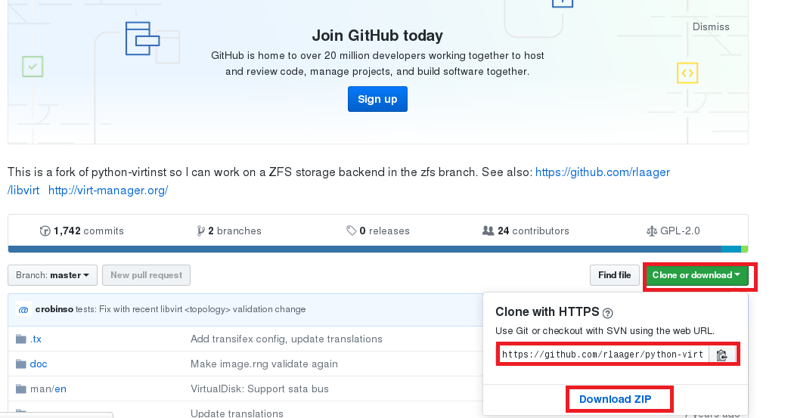Click the contributors people icon
The image size is (791, 418).
tap(488, 231)
